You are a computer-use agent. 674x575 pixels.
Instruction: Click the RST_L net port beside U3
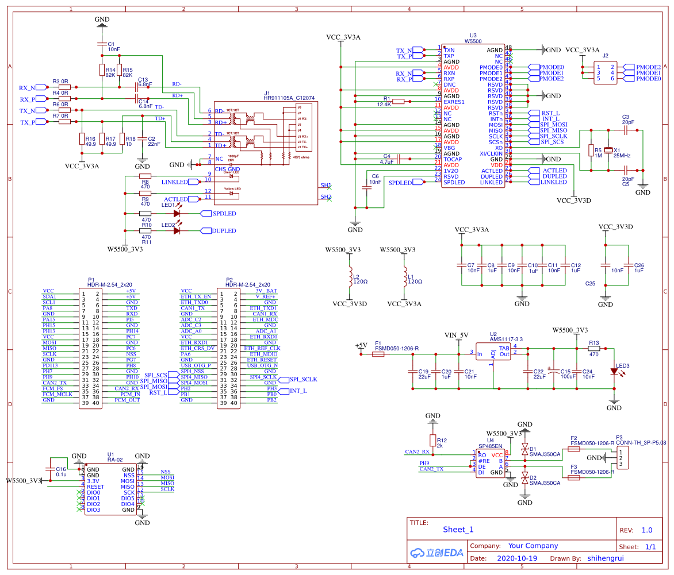point(544,113)
